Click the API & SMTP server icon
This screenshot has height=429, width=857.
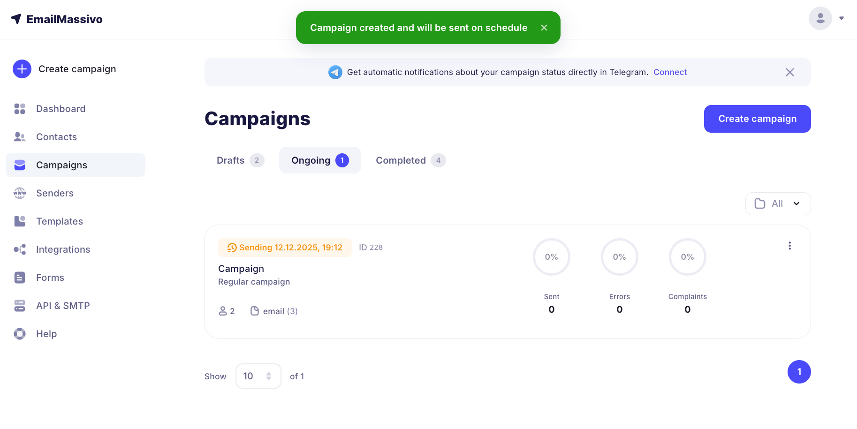[20, 306]
